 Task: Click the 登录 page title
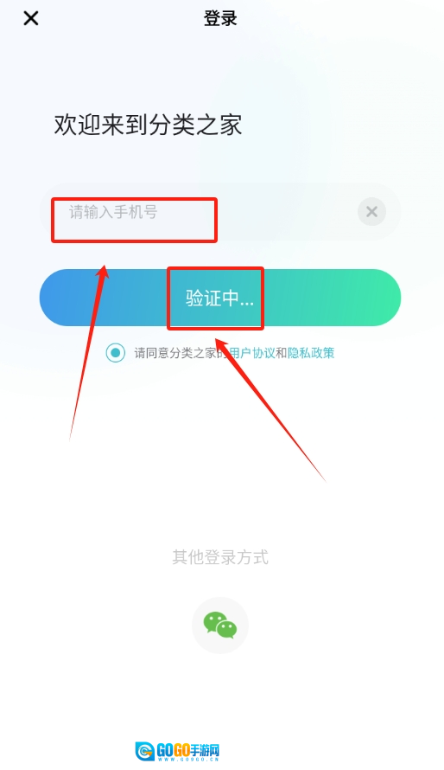[220, 18]
